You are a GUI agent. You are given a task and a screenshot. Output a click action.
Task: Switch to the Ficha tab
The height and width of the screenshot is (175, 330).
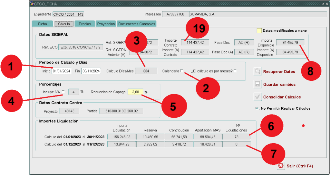click(x=42, y=24)
